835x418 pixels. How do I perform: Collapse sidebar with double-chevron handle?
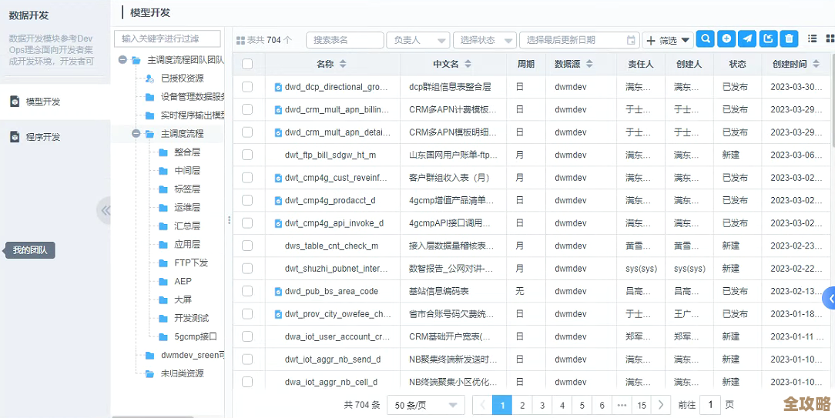[105, 210]
